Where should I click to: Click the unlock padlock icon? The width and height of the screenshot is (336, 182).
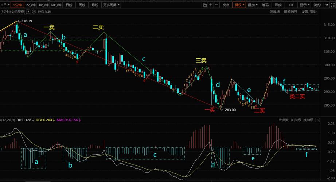205,5
